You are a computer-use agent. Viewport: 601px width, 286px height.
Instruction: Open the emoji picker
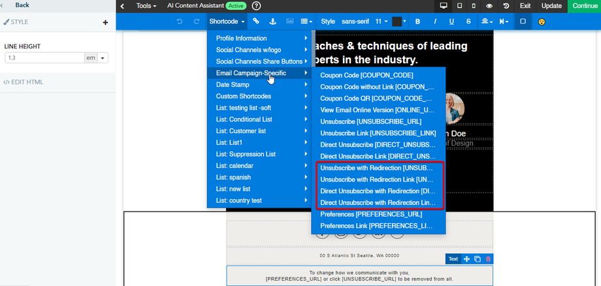[x=542, y=22]
